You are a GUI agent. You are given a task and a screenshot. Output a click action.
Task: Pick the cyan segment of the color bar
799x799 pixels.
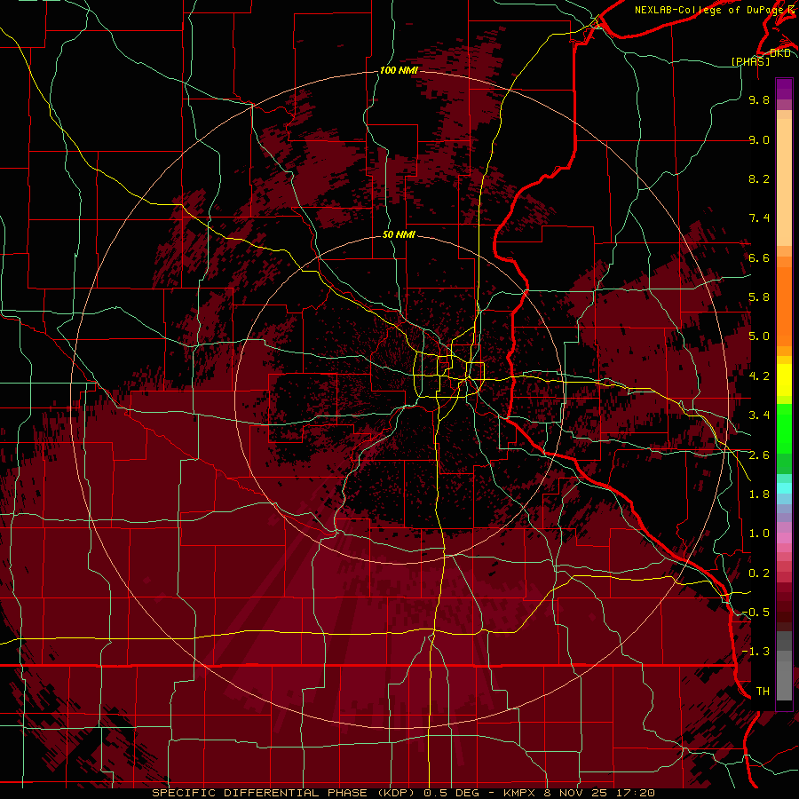(x=784, y=487)
